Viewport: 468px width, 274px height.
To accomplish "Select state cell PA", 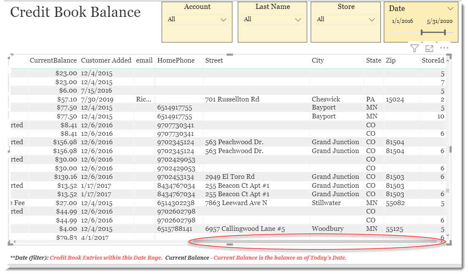I will click(370, 99).
